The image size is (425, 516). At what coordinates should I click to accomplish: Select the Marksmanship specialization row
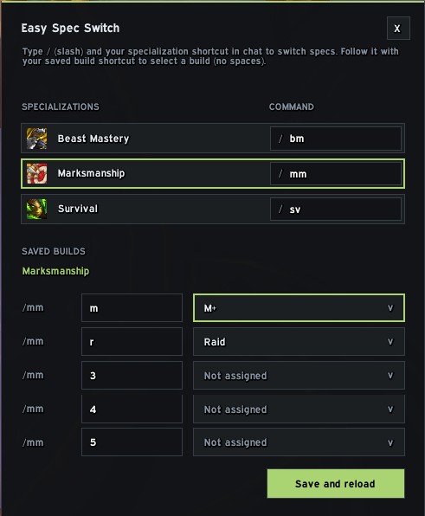click(213, 174)
